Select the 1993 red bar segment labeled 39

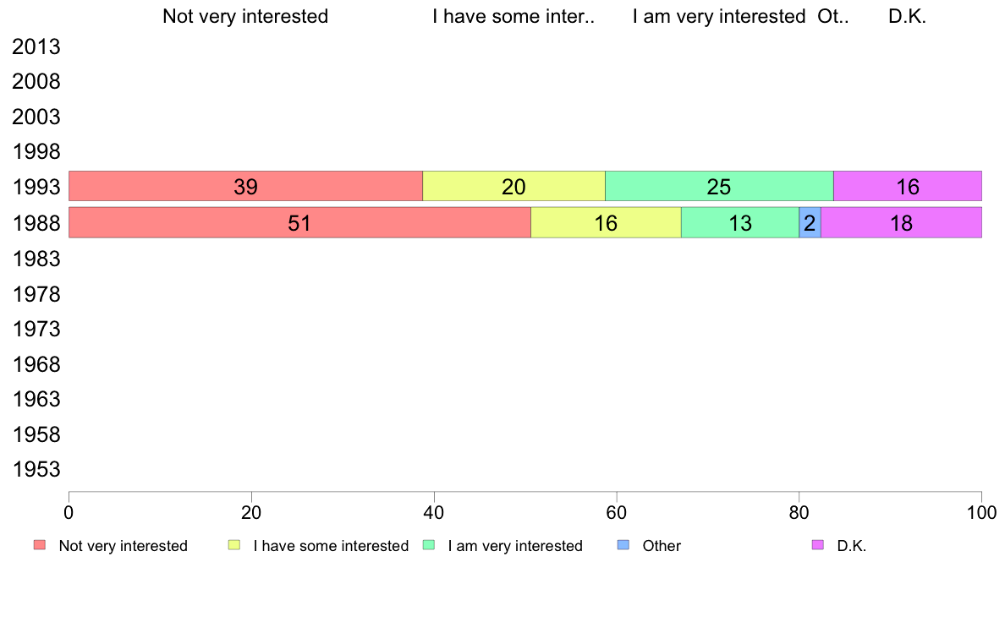coord(245,187)
